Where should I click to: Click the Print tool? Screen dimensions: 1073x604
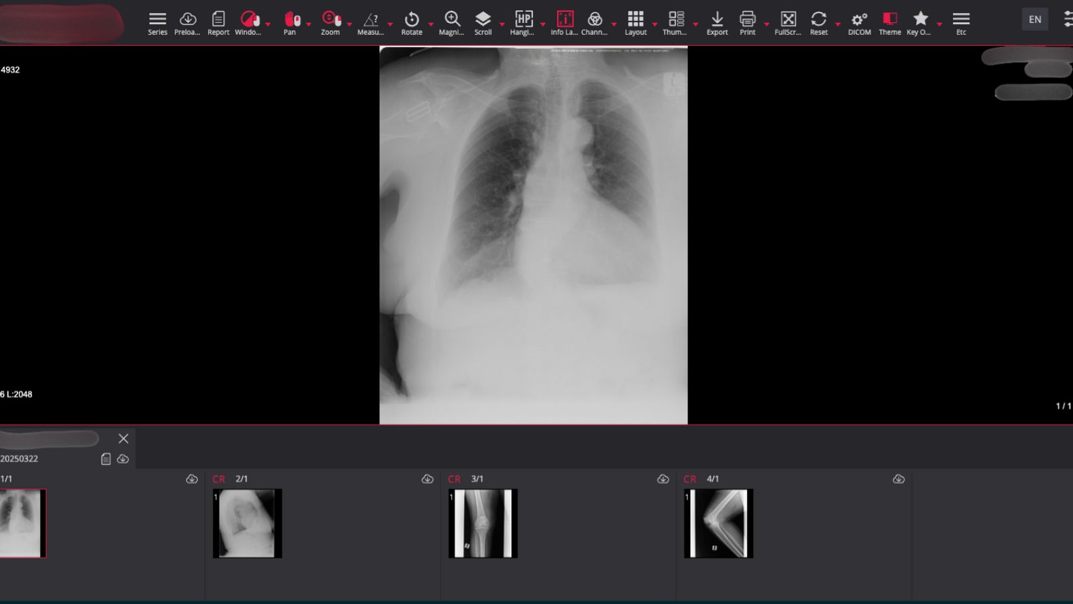tap(747, 23)
